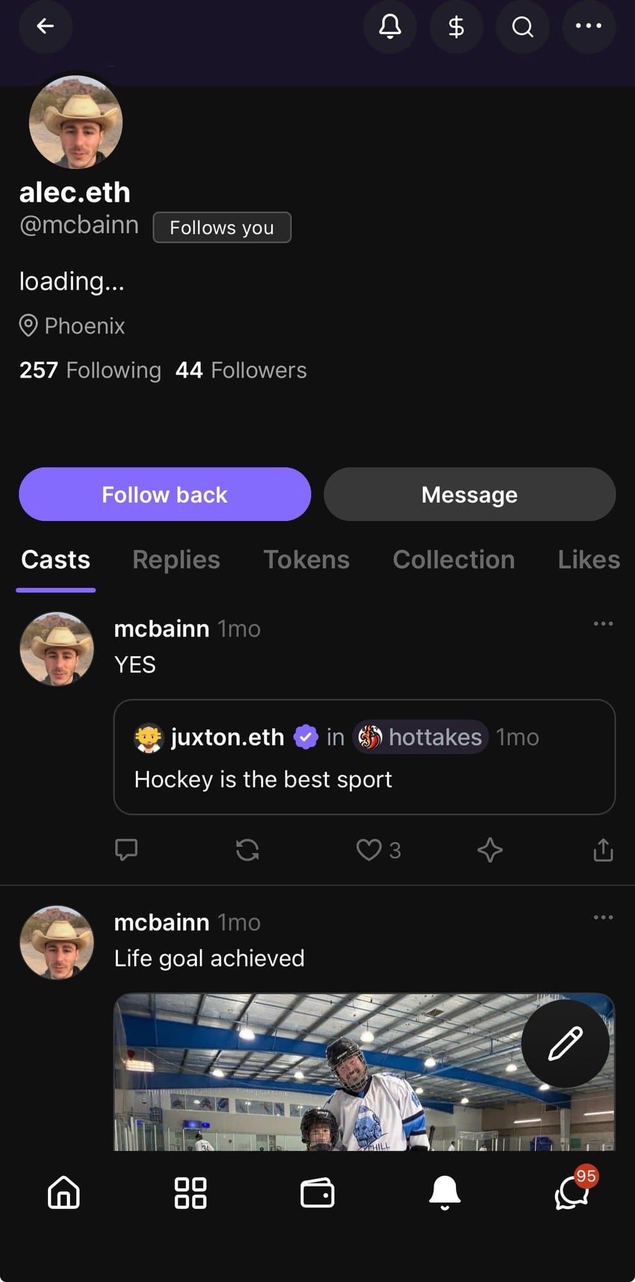Open the profile notification bell at top
This screenshot has height=1282, width=635.
390,26
